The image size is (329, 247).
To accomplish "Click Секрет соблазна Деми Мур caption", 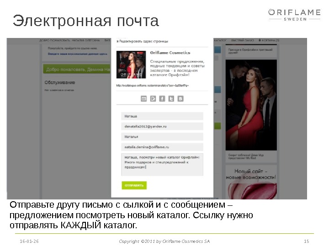I will [246, 156].
